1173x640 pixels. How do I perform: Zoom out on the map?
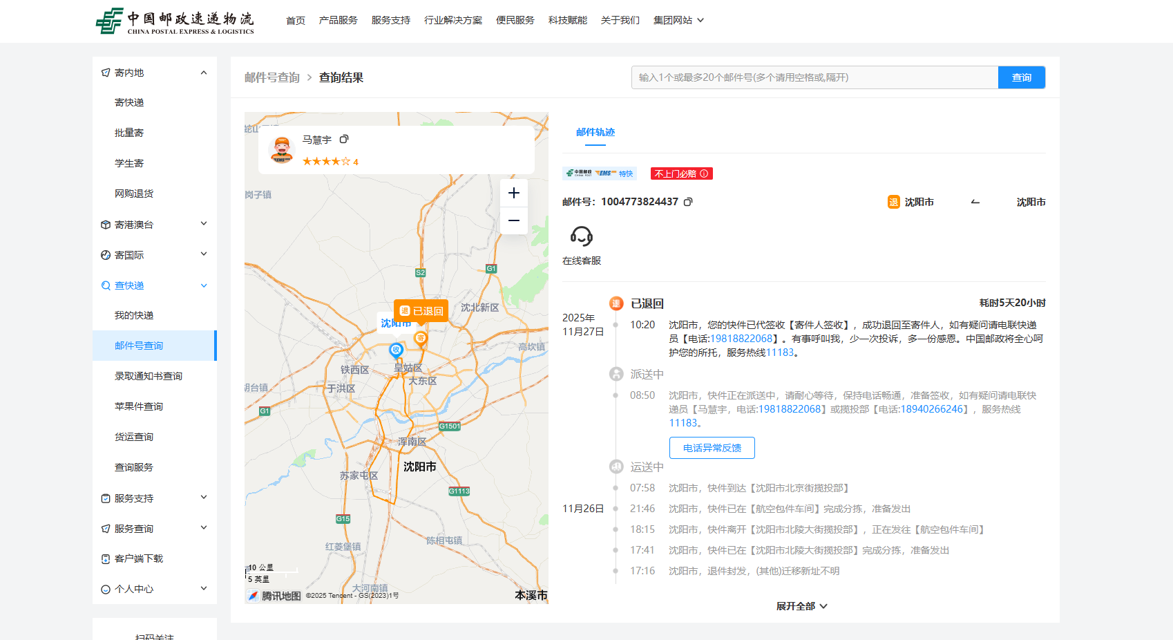[513, 221]
